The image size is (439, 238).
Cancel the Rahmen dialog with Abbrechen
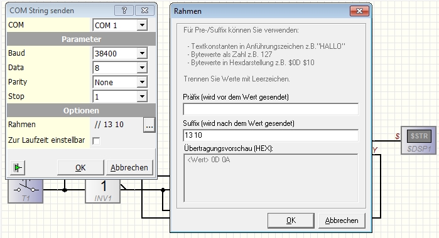[342, 220]
